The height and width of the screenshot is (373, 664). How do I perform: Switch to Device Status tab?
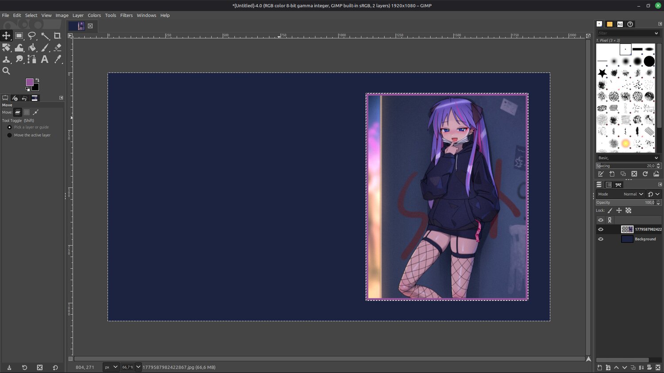(x=15, y=98)
